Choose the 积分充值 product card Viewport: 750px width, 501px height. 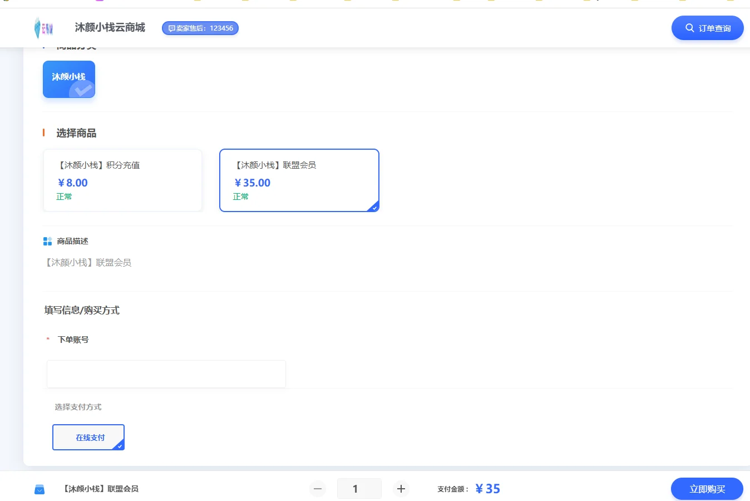122,180
